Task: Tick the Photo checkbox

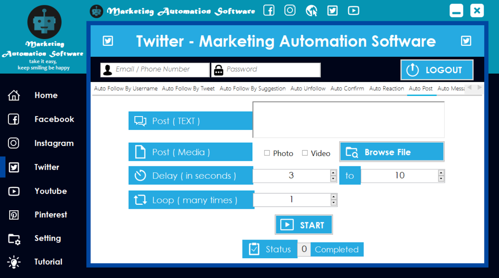Action: pyautogui.click(x=267, y=153)
